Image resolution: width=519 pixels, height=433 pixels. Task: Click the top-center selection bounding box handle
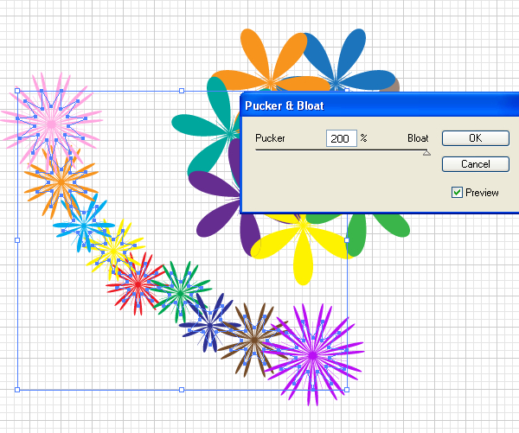[182, 91]
